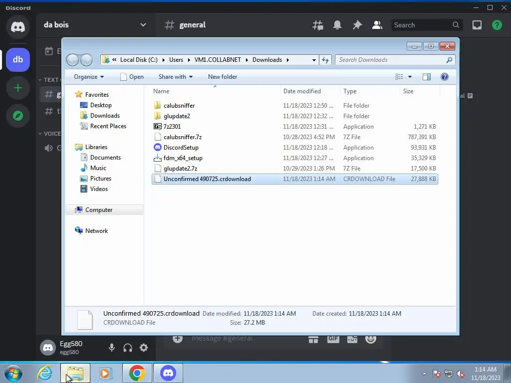The height and width of the screenshot is (383, 511).
Task: Open Discord direct messages home icon
Action: (x=18, y=27)
